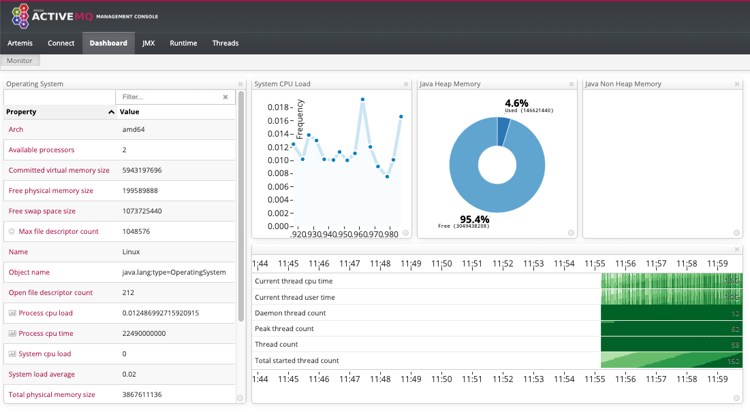Select the Monitor dashboard button

pyautogui.click(x=20, y=61)
